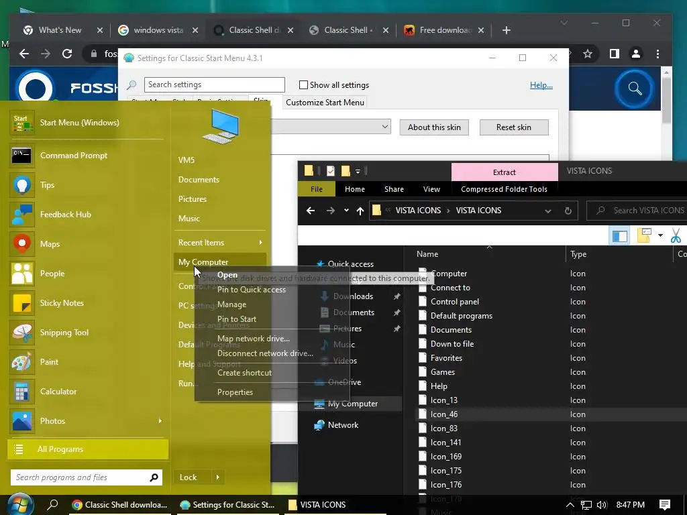Open the Extract contextual ribbon tab
This screenshot has height=515, width=687.
coord(505,172)
